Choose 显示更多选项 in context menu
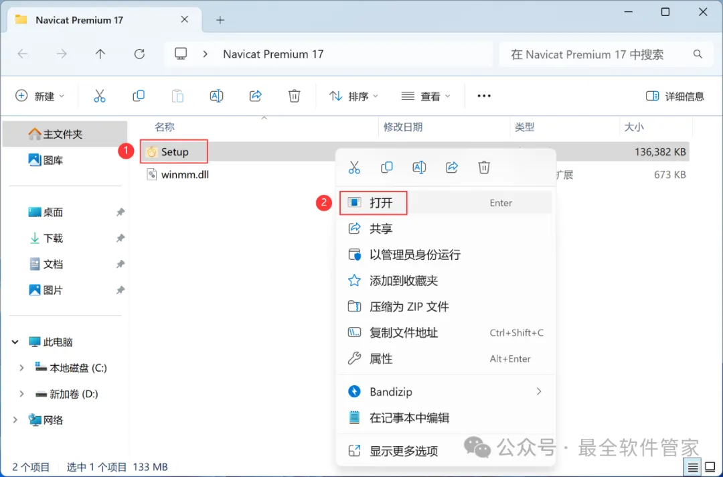This screenshot has height=477, width=723. (x=445, y=451)
